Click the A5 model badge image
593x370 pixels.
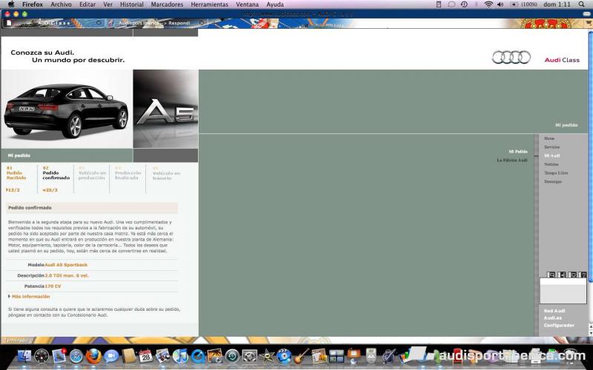pyautogui.click(x=165, y=109)
